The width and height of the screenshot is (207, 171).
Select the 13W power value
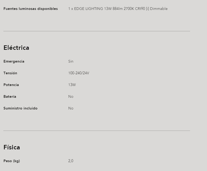[x=72, y=85]
